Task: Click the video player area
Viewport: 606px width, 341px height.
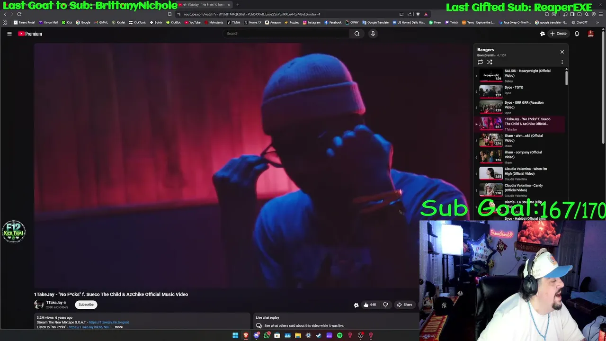Action: (x=251, y=165)
